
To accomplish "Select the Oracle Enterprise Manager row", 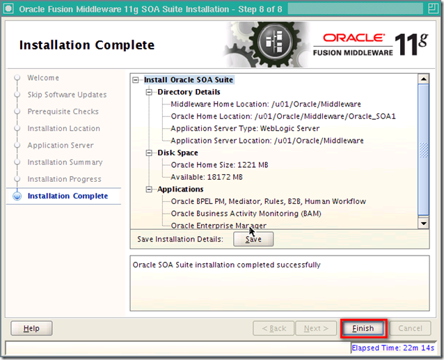I will point(219,226).
